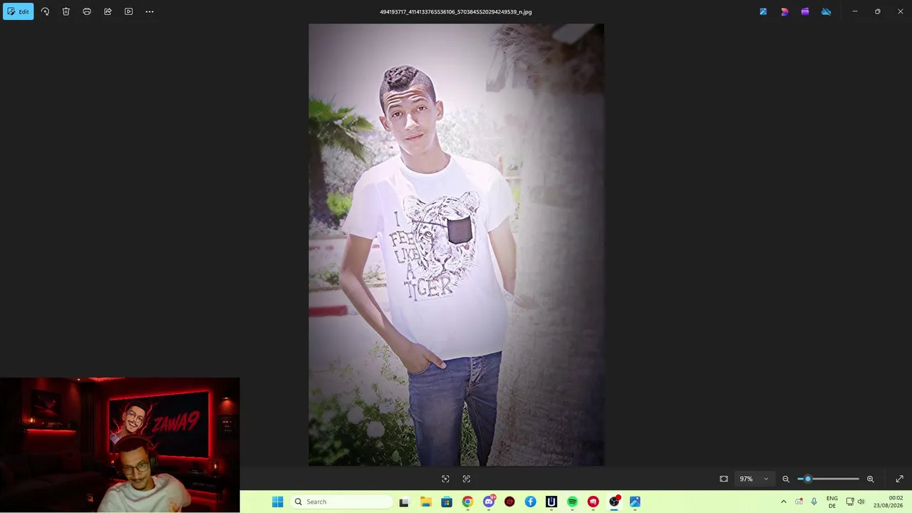Open Facebook from the taskbar
This screenshot has height=513, width=912.
click(531, 502)
